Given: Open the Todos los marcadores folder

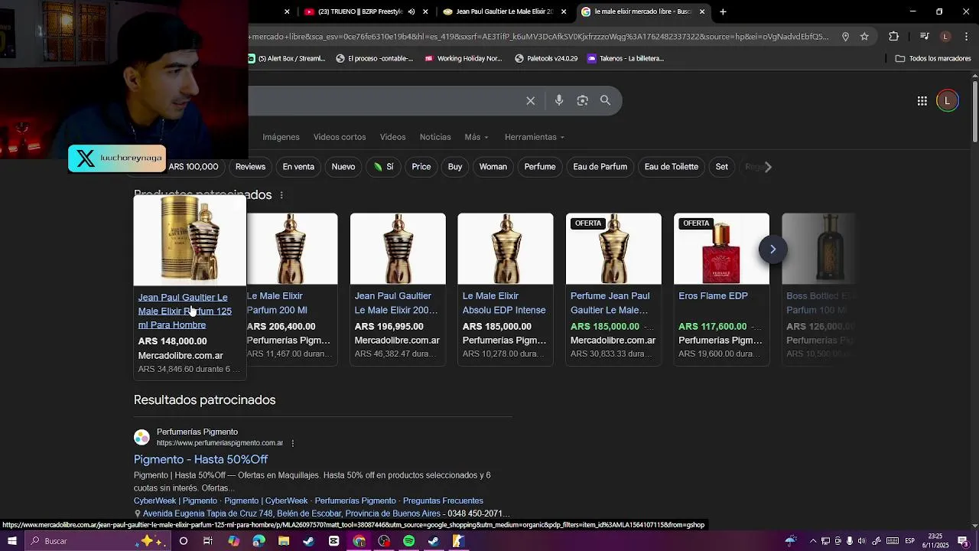Looking at the screenshot, I should point(933,58).
